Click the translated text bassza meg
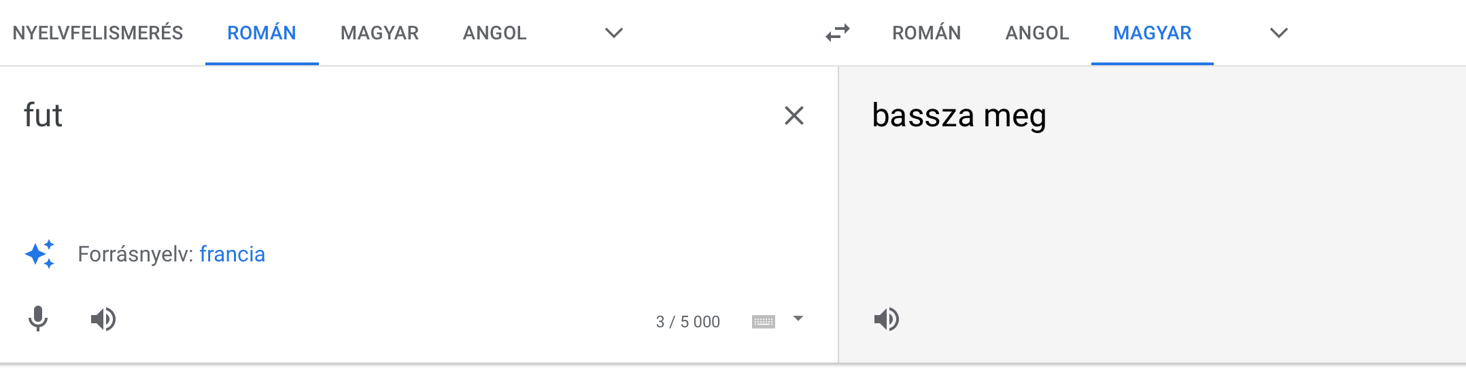Image resolution: width=1466 pixels, height=383 pixels. [959, 115]
